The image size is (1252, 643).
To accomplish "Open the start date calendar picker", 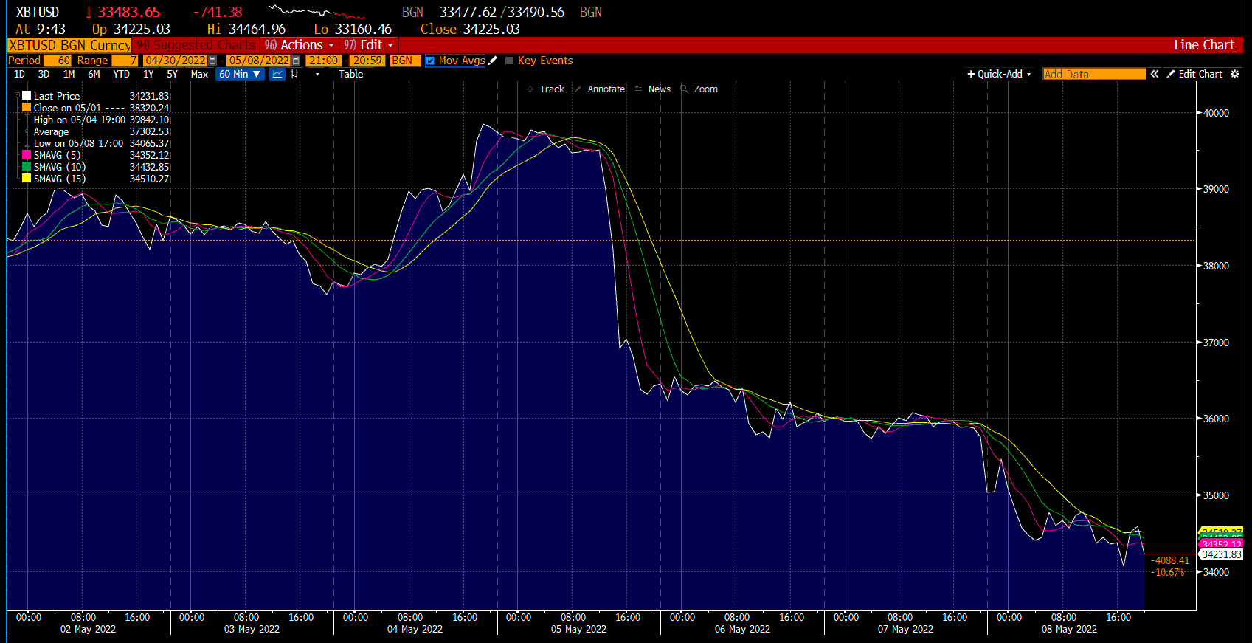I will click(x=213, y=61).
